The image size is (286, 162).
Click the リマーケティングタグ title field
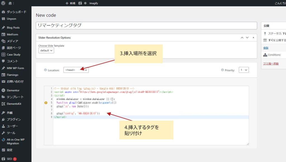[x=146, y=26]
